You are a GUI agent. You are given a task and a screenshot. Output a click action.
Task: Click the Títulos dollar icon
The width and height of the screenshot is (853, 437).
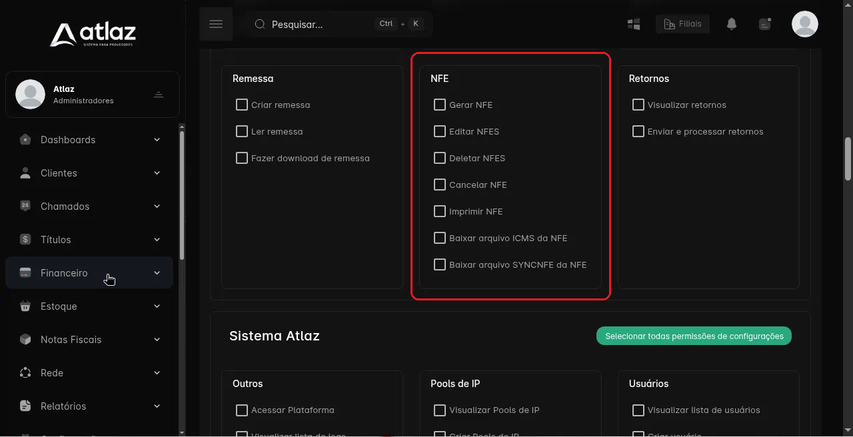(25, 239)
